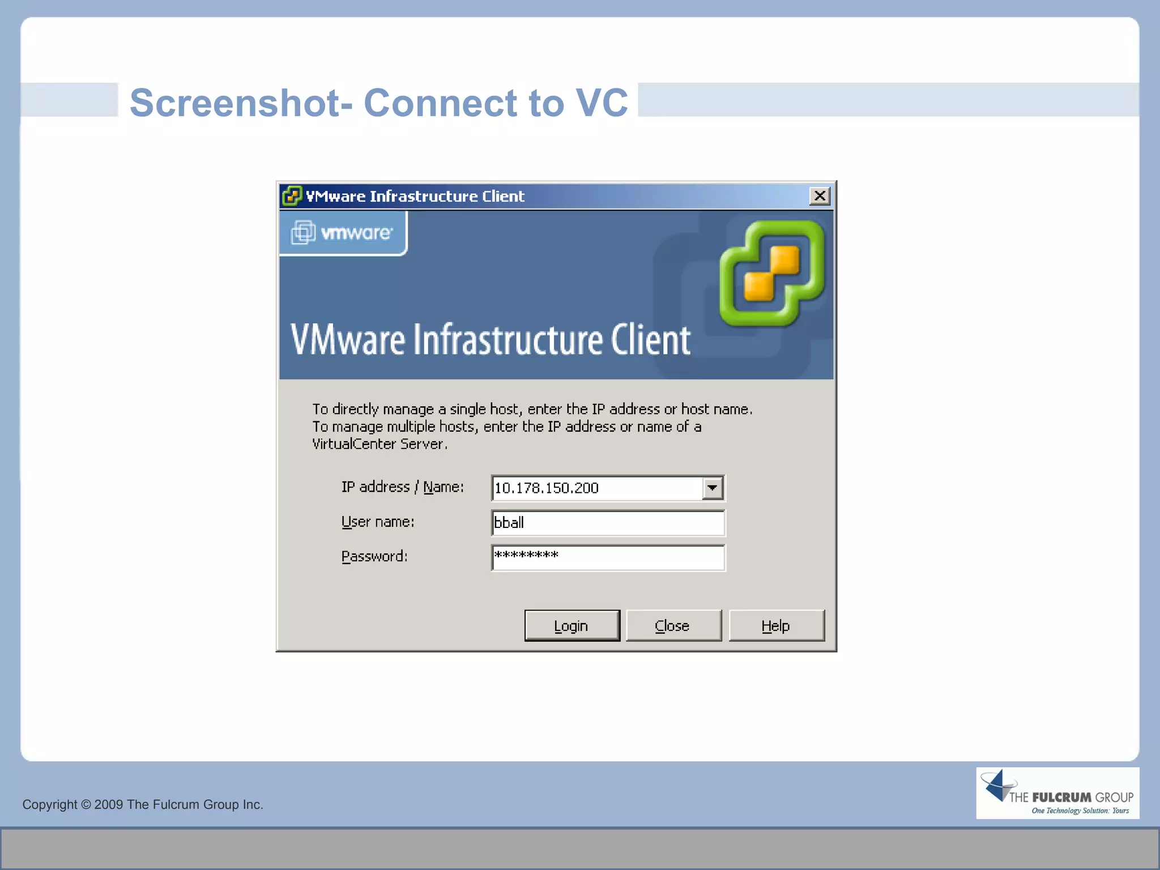Close the VMware Infrastructure Client window via X
The height and width of the screenshot is (870, 1160).
tap(820, 196)
